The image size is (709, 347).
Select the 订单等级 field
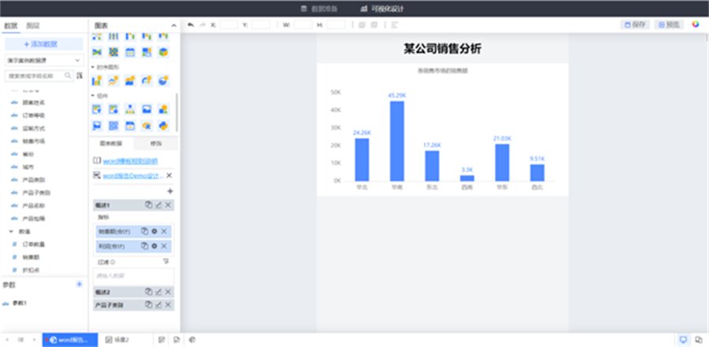[x=34, y=116]
